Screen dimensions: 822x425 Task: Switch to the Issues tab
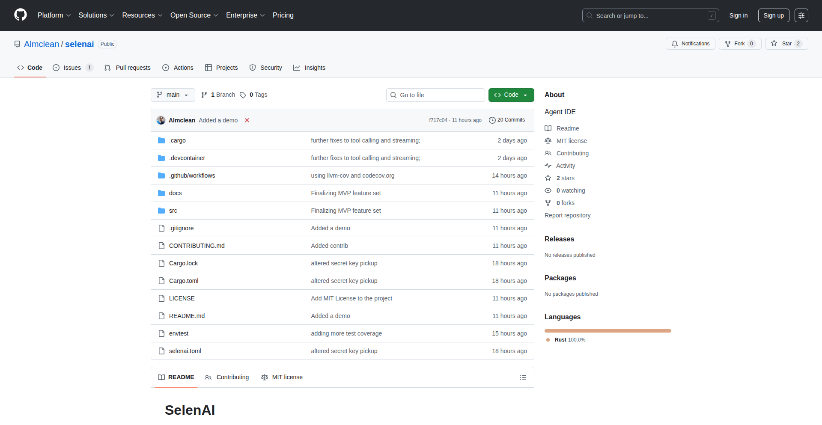[72, 68]
